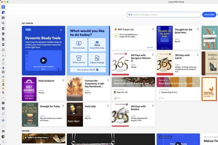Viewport: 218px width, 145px height.
Task: Click the sidebar three-dot more options icon
Action: pos(3,142)
